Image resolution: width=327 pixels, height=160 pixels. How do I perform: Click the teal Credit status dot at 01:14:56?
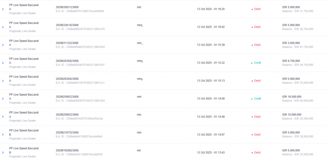click(x=252, y=99)
